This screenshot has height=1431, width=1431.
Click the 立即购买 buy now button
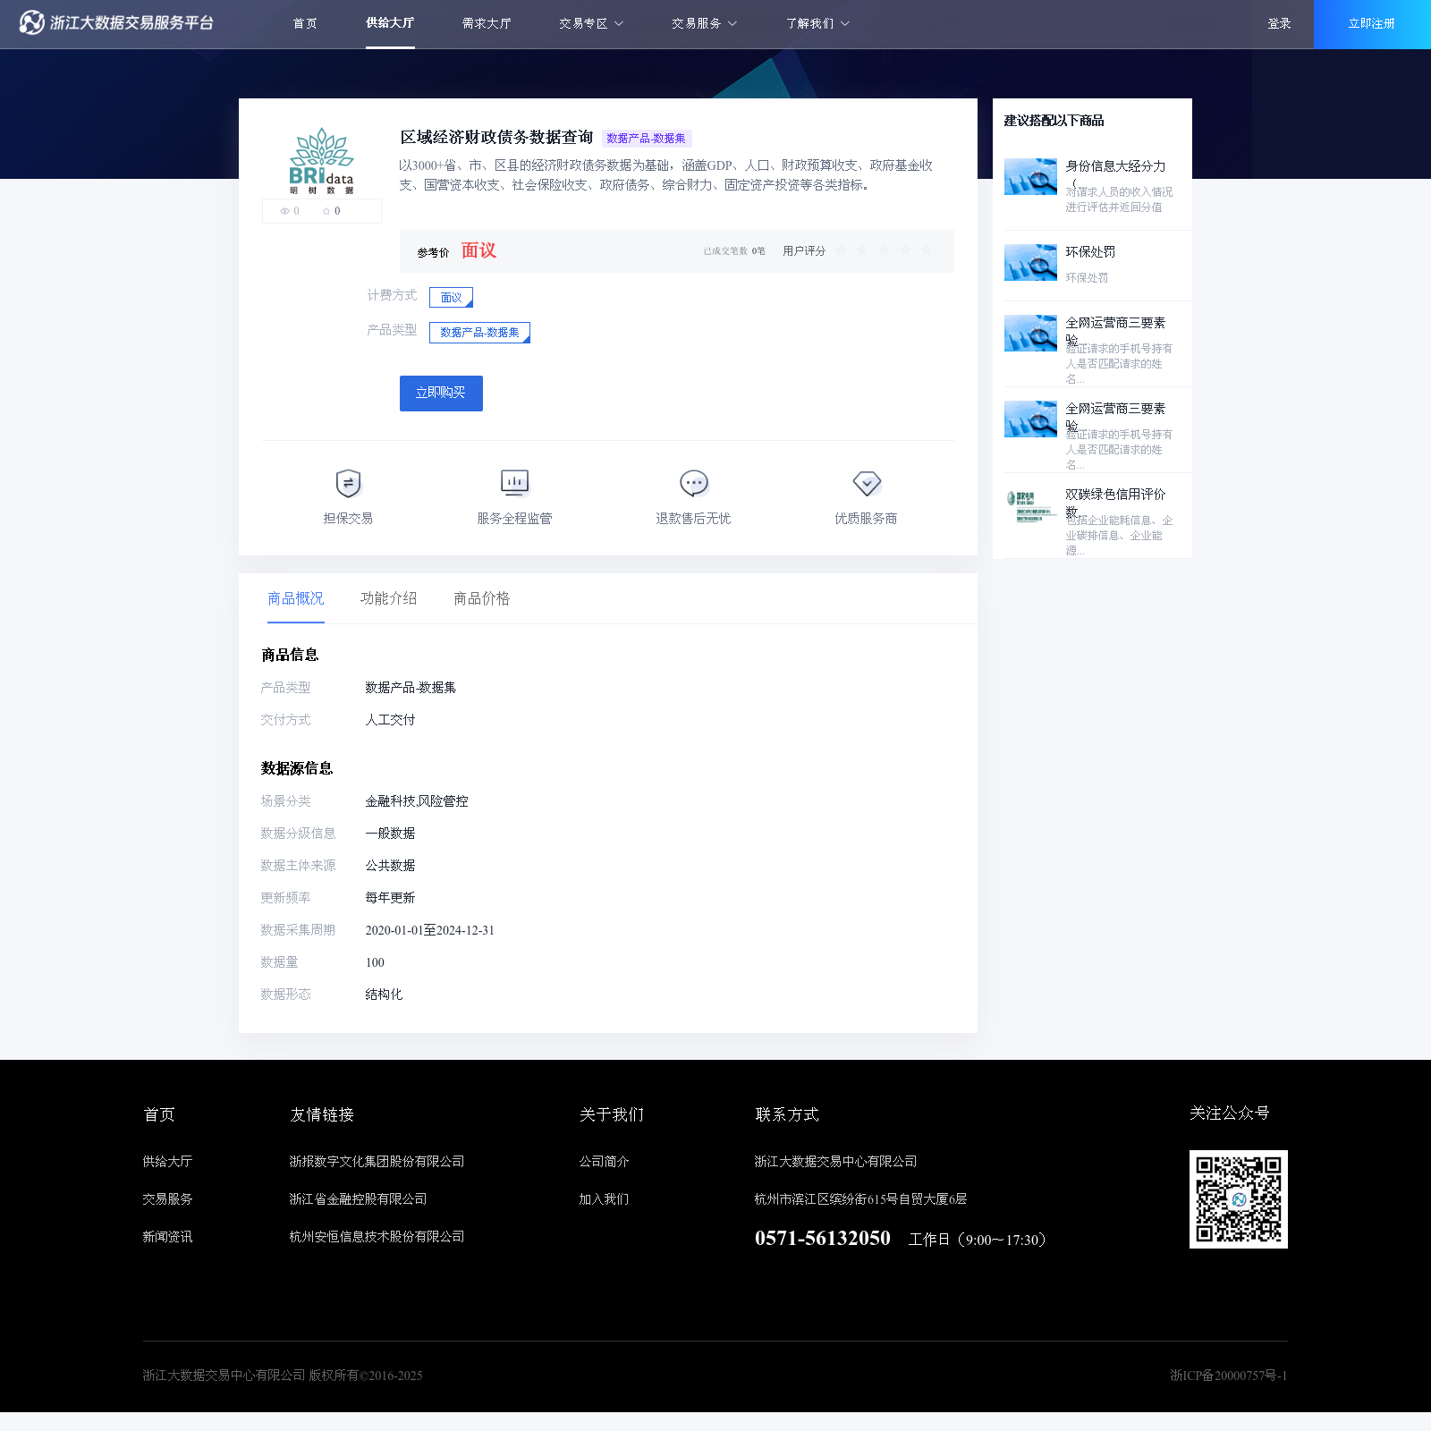(441, 394)
